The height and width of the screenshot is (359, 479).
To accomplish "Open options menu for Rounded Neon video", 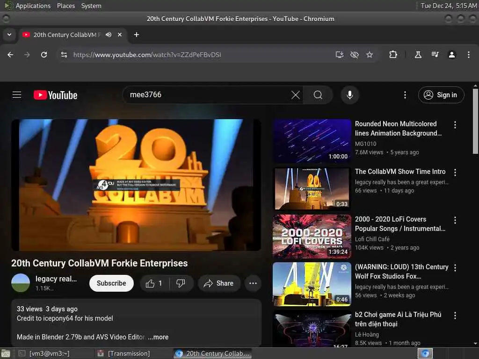I will (x=455, y=124).
